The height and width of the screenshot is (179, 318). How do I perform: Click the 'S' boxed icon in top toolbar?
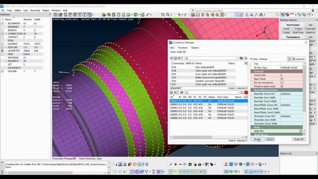click(x=79, y=14)
